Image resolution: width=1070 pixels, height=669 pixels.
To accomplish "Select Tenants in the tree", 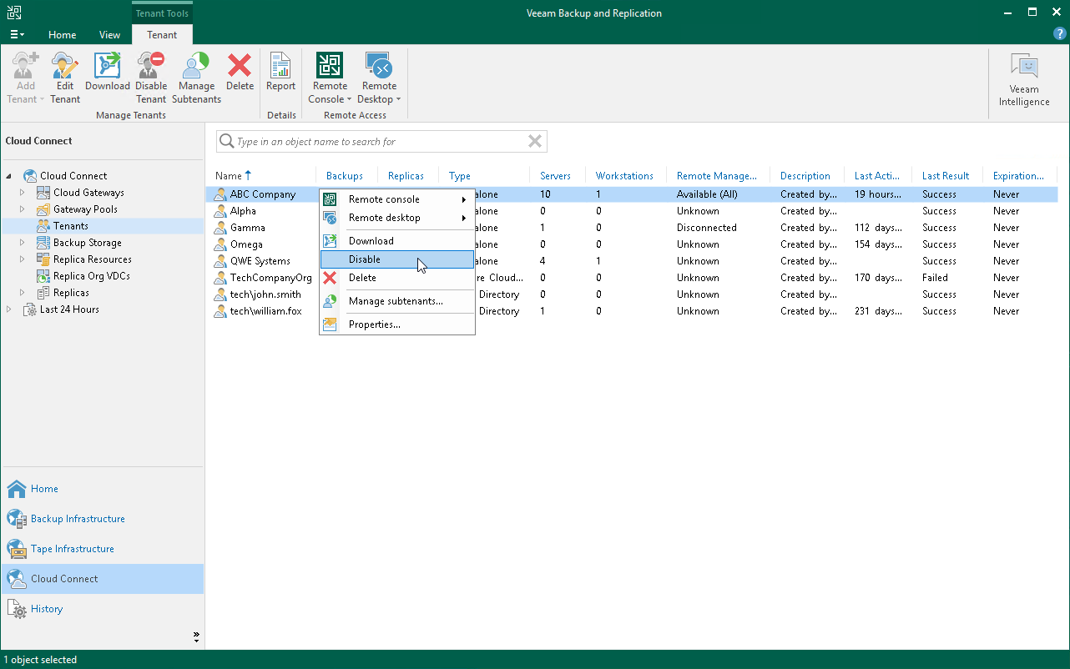I will point(71,226).
